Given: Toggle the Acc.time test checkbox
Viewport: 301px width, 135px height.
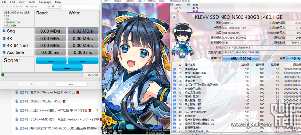Looking at the screenshot, I should click(x=4, y=52).
